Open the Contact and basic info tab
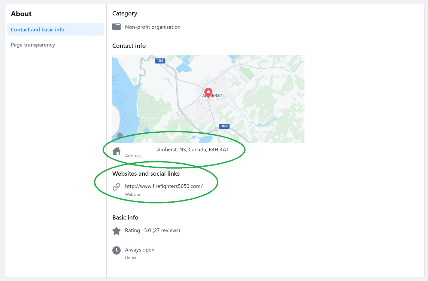Image resolution: width=428 pixels, height=281 pixels. point(38,29)
